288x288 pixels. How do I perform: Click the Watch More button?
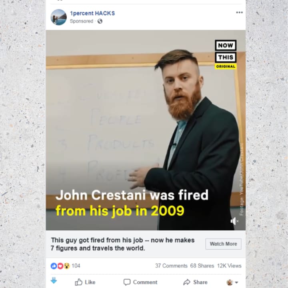[x=223, y=244]
